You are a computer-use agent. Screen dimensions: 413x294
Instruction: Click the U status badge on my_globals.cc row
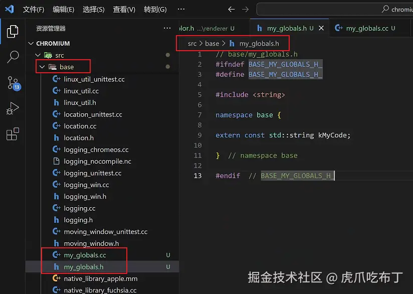tap(168, 255)
